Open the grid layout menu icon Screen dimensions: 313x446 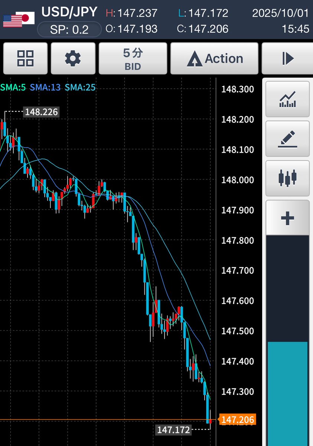click(x=25, y=58)
